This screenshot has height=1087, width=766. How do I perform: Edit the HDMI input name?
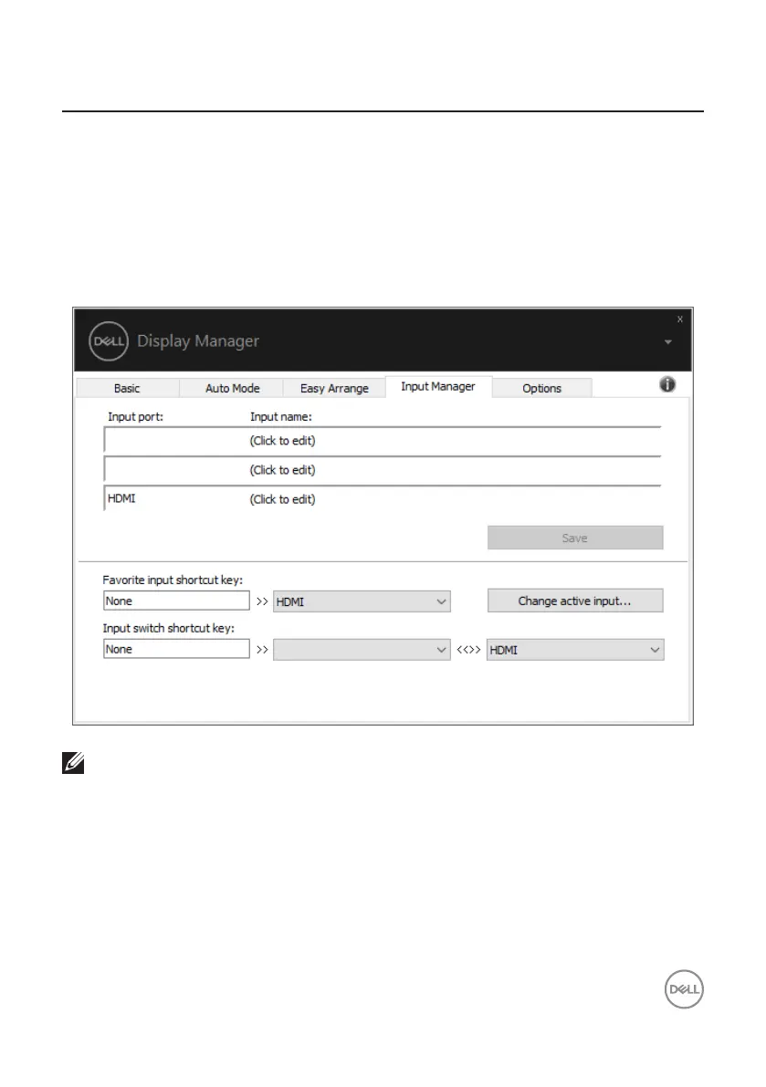pos(283,499)
